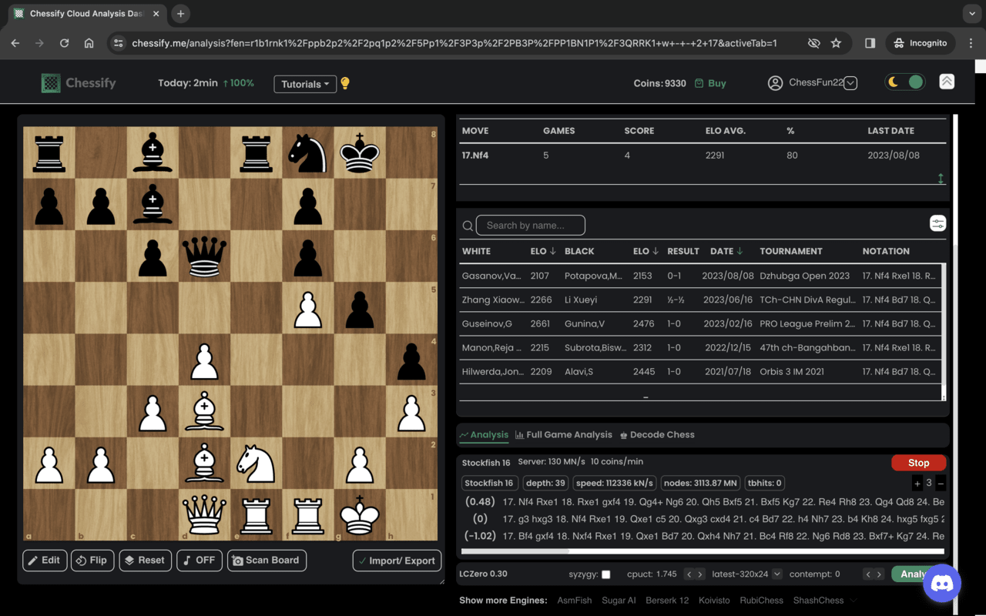Expand the ChessFun22 account menu
This screenshot has width=986, height=616.
pos(850,83)
